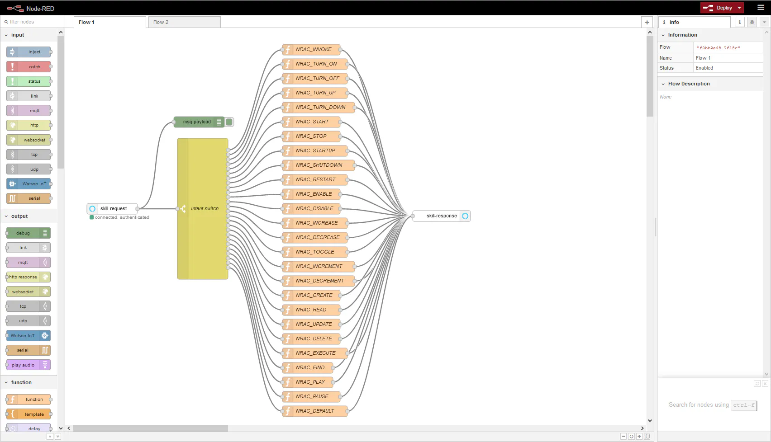Select the mqtt input node

[29, 111]
